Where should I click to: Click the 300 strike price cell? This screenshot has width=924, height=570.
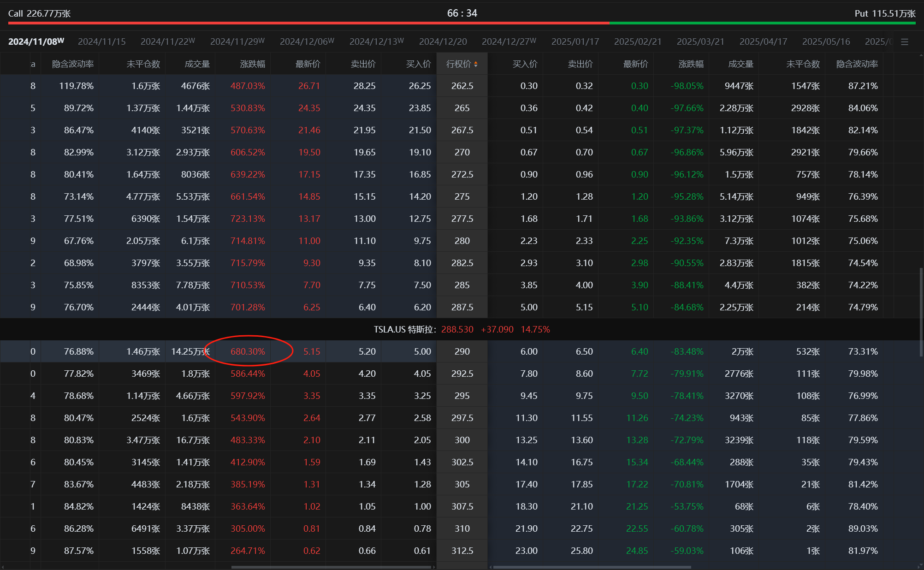click(462, 440)
